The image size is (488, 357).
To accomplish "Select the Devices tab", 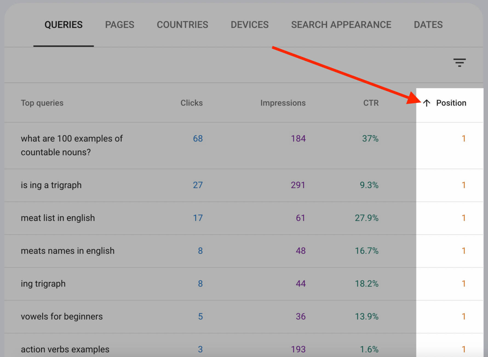I will (250, 25).
